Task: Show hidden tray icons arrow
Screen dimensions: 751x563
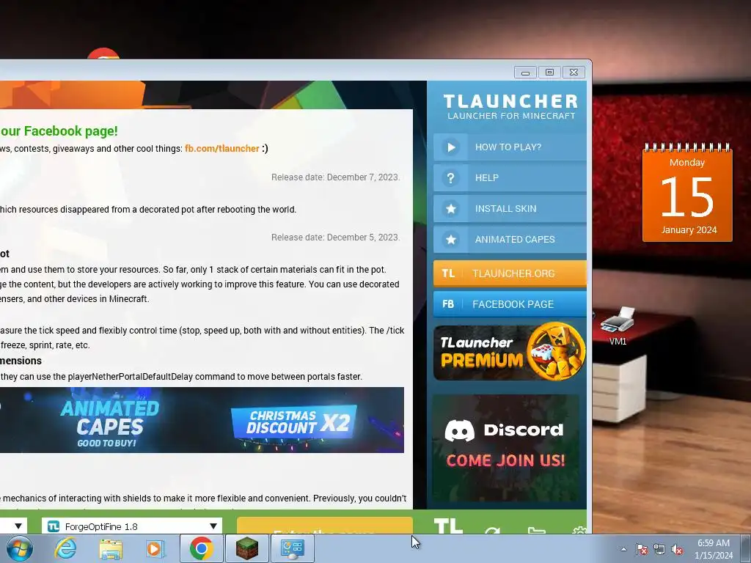Action: [623, 549]
